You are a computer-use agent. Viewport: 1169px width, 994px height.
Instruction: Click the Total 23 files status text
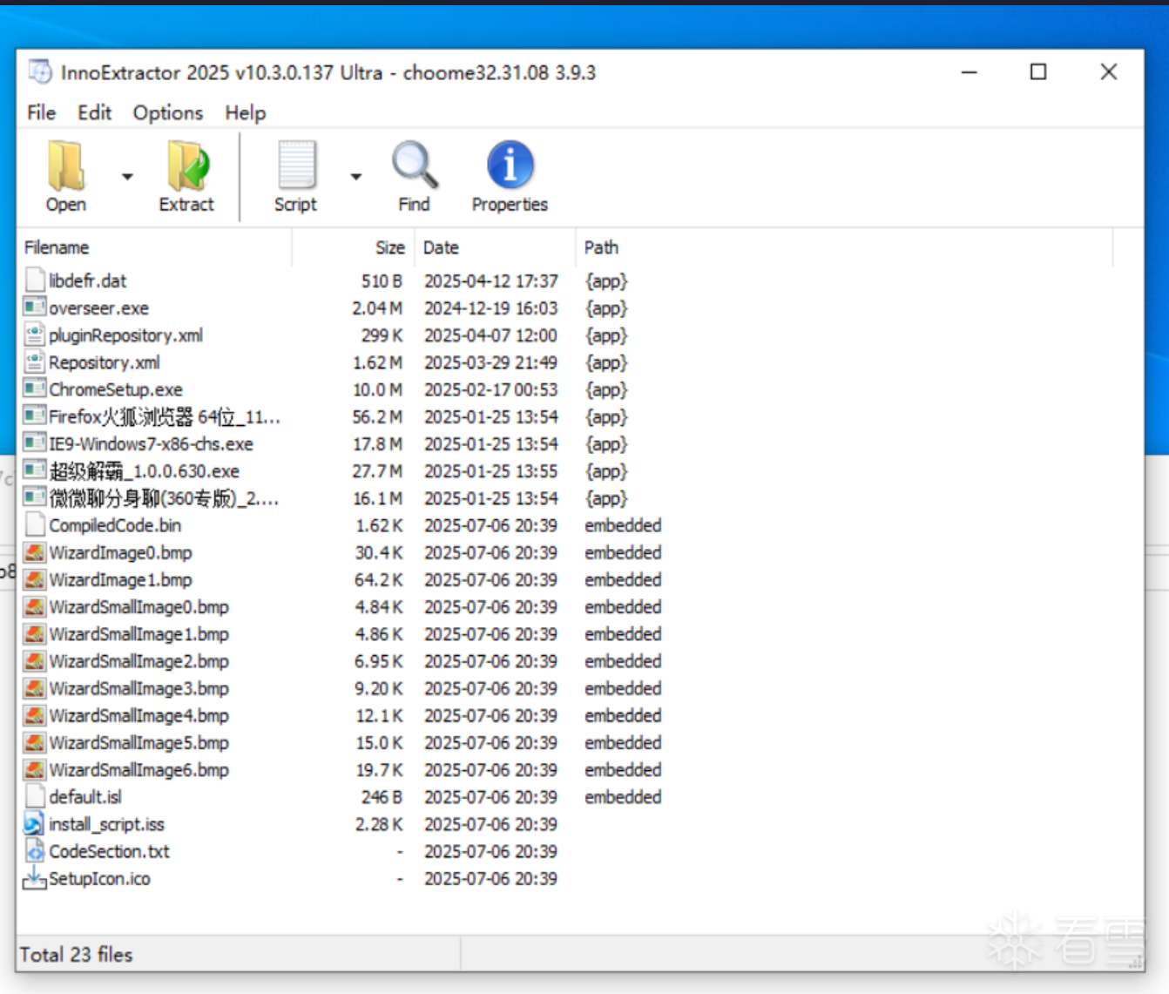tap(76, 955)
